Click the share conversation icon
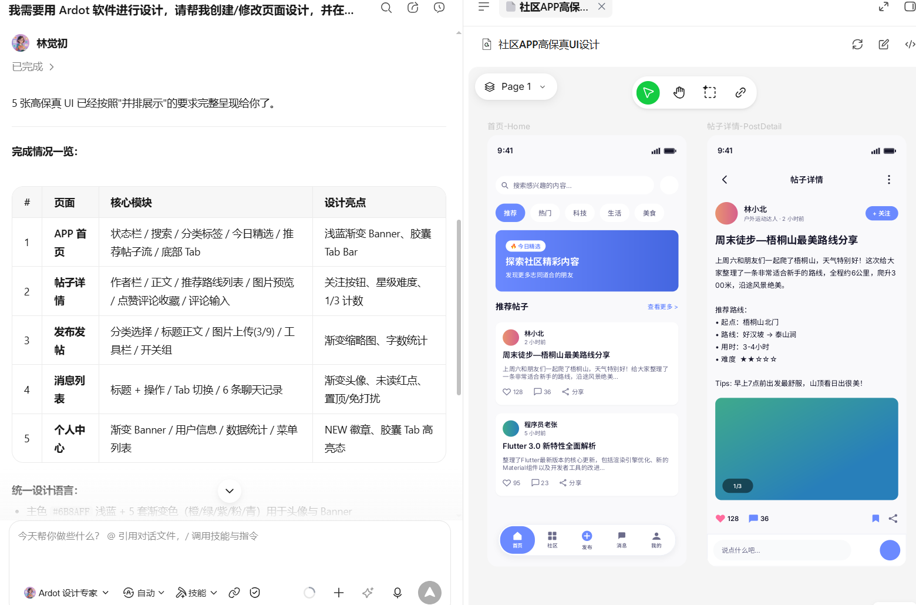The width and height of the screenshot is (916, 605). 413,8
